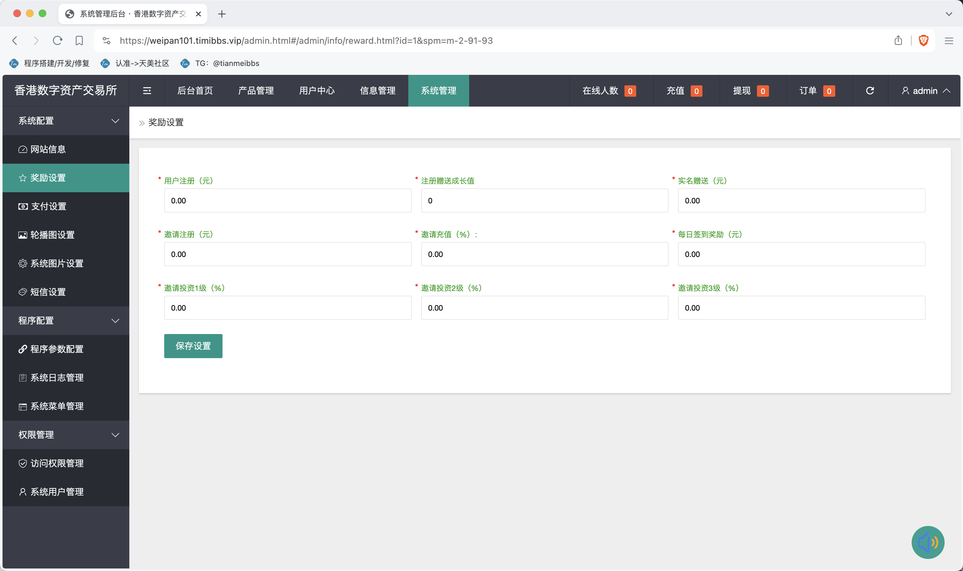The image size is (963, 571).
Task: Go to 产品管理 tab
Action: (256, 91)
